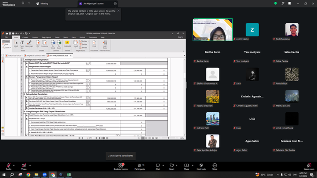Screen dimensions: 317x178
Task: Click Leave room in Zoom
Action: 309,167
